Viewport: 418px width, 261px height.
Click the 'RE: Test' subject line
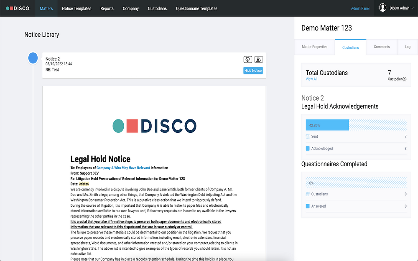pyautogui.click(x=52, y=70)
